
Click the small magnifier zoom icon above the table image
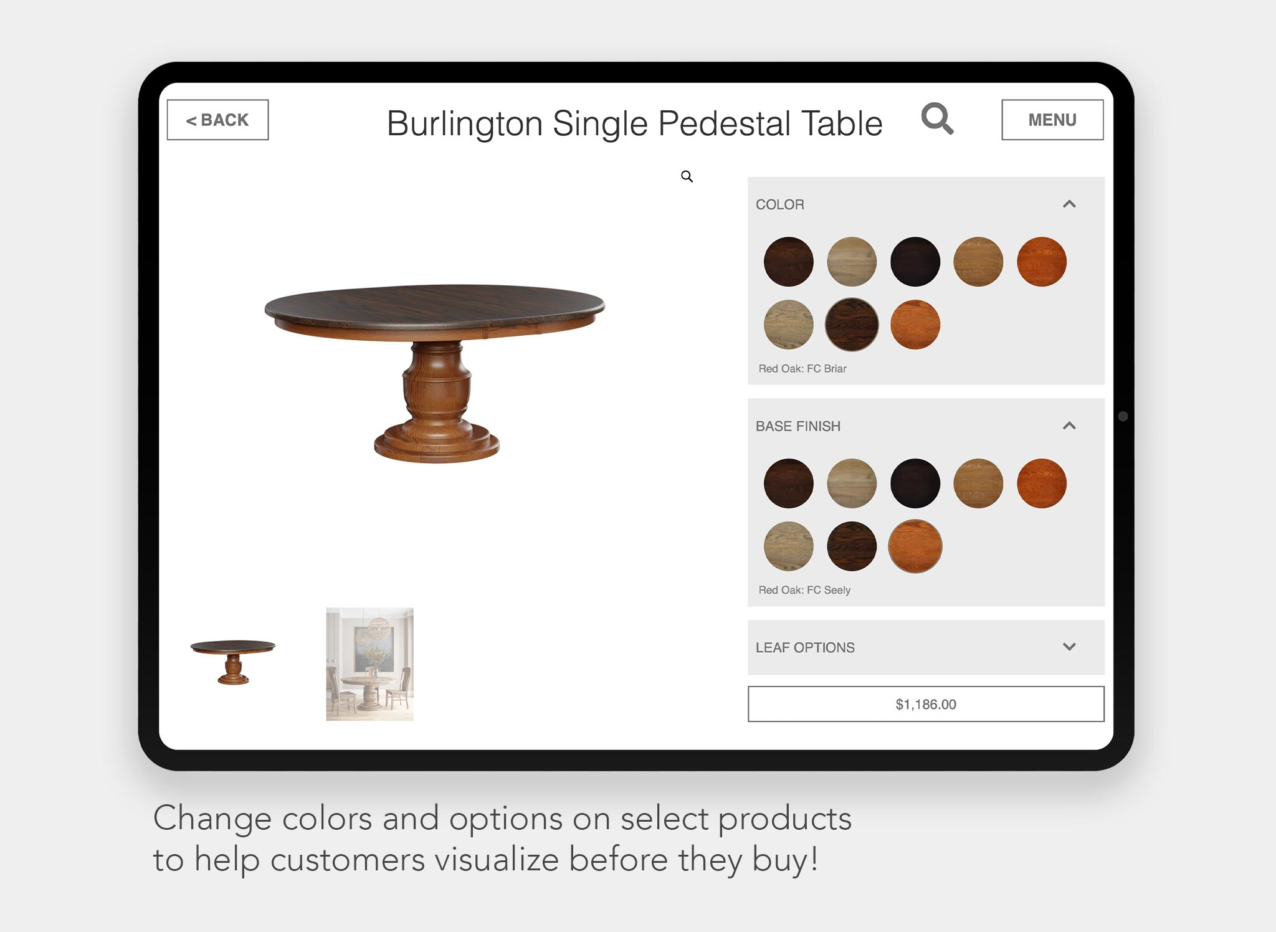[687, 176]
